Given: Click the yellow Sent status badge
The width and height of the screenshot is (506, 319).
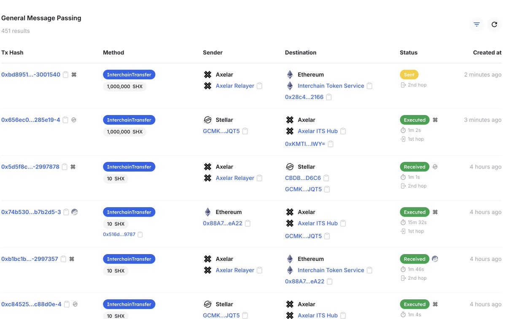Looking at the screenshot, I should (x=409, y=75).
